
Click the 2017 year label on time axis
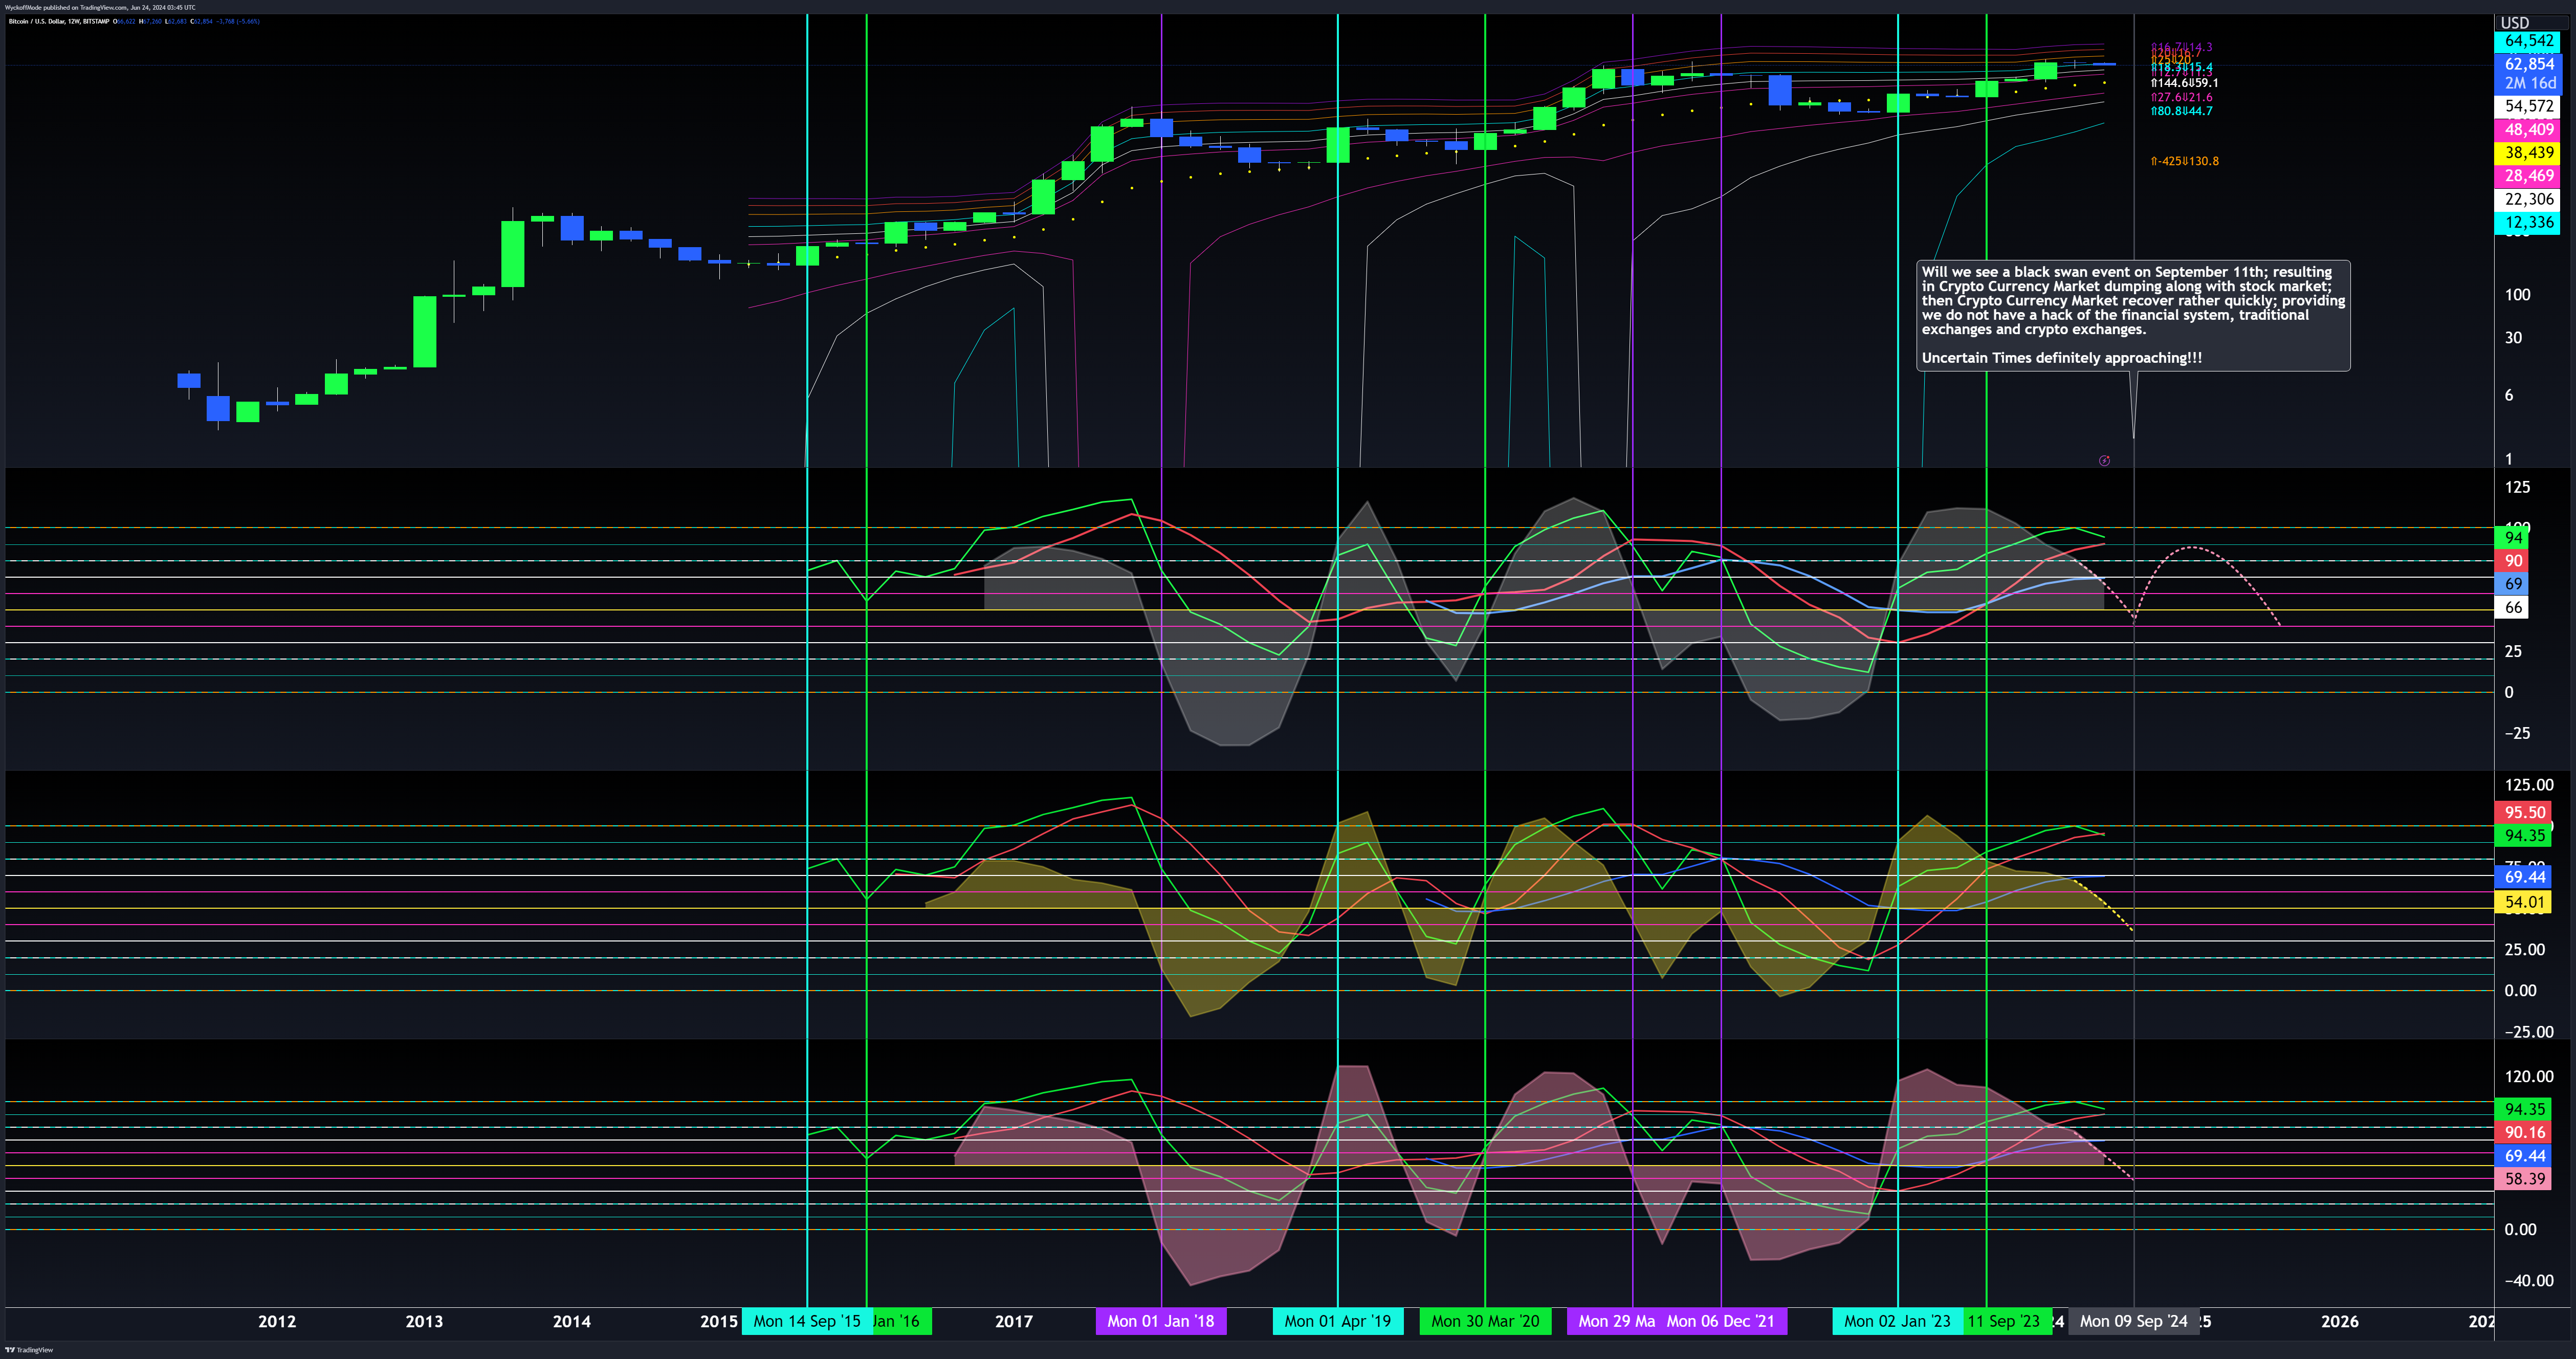[x=1014, y=1321]
